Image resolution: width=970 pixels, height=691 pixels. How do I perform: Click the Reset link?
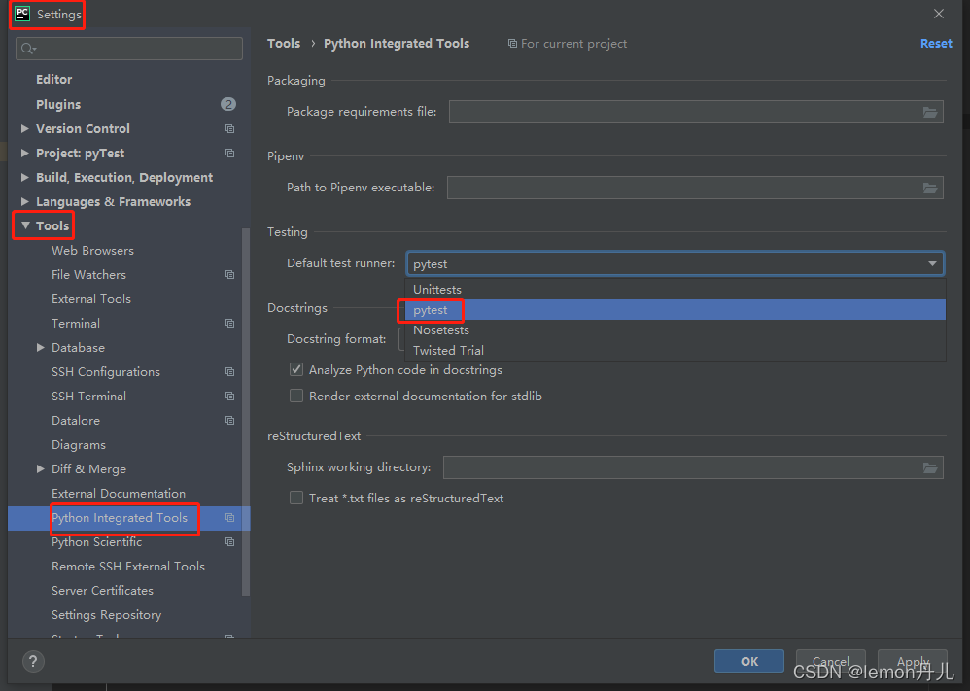(936, 44)
